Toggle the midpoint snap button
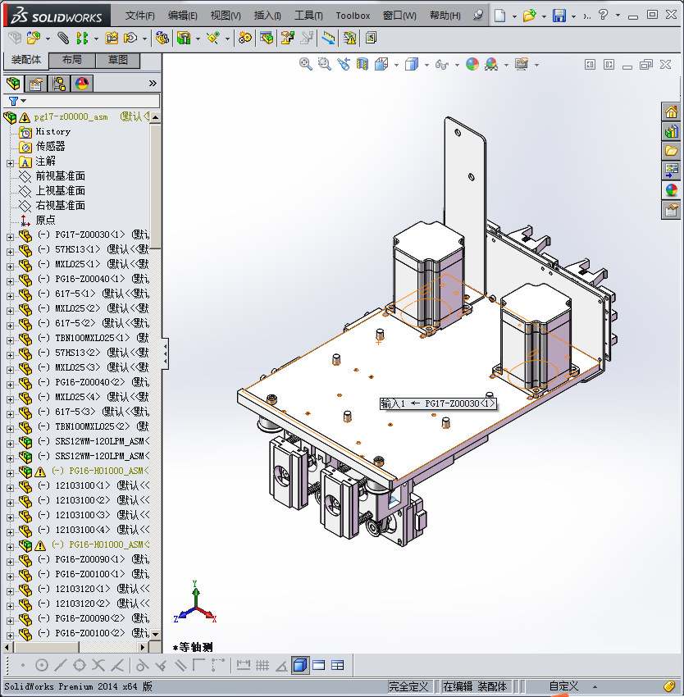Image resolution: width=684 pixels, height=697 pixels. [x=61, y=665]
